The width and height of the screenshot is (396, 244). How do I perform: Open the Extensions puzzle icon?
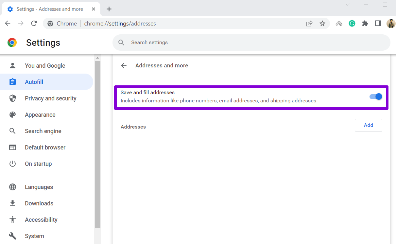(365, 23)
